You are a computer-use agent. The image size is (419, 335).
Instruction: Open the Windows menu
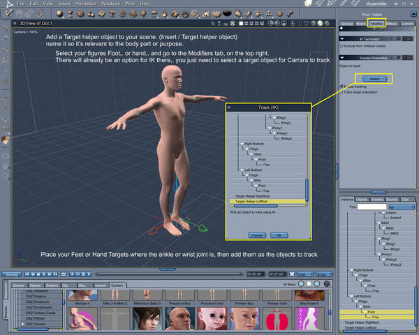110,3
